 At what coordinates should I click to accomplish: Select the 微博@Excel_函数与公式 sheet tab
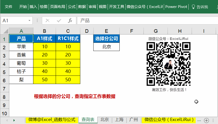tap(52, 120)
